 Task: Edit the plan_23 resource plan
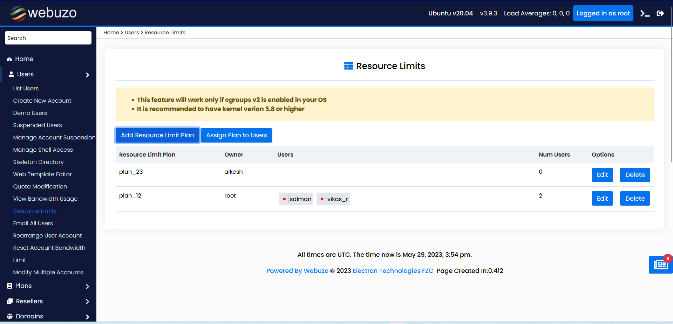tap(602, 175)
